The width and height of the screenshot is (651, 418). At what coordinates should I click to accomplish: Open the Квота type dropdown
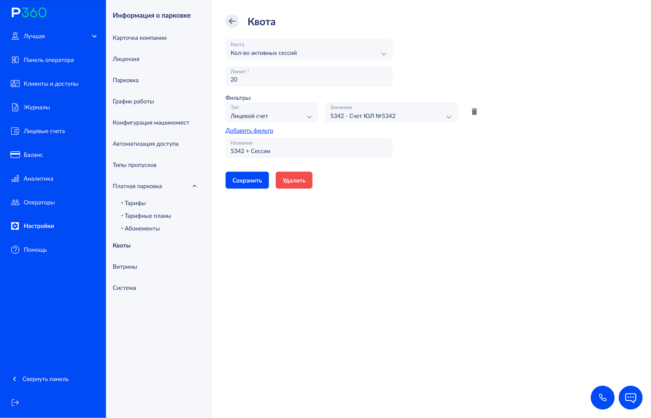click(x=309, y=49)
